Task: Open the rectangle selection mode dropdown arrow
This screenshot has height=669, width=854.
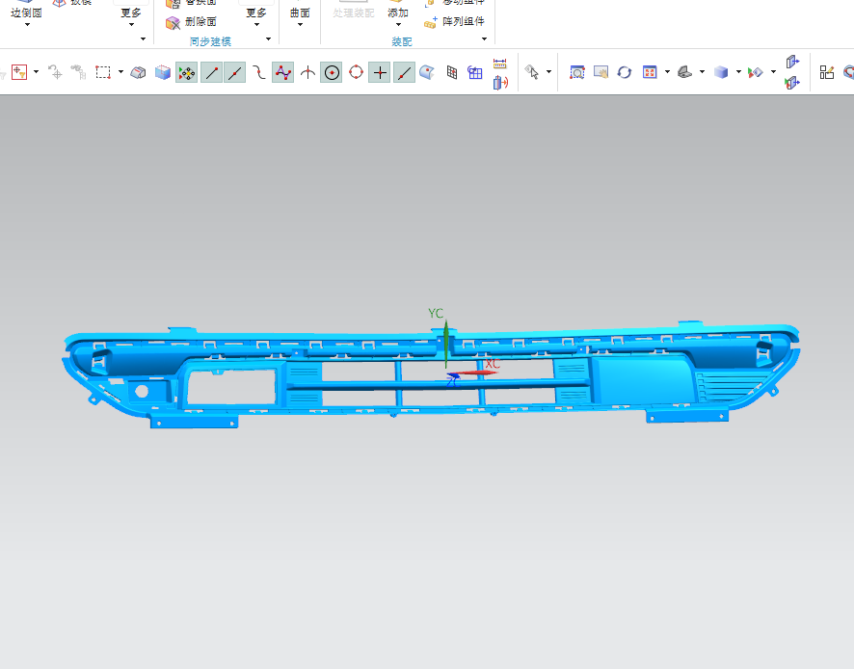Action: pyautogui.click(x=120, y=72)
